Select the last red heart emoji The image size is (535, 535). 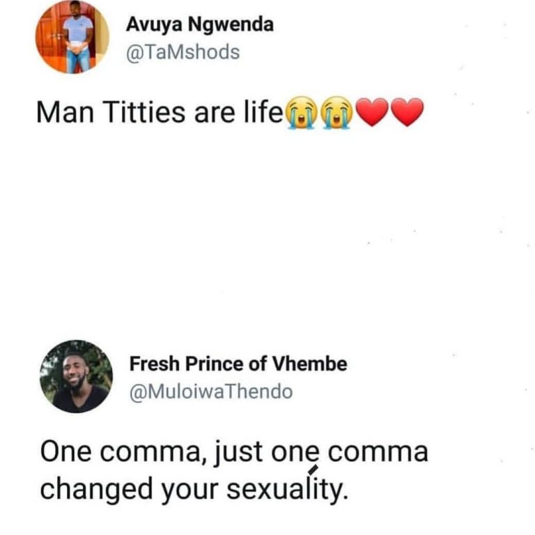[408, 114]
